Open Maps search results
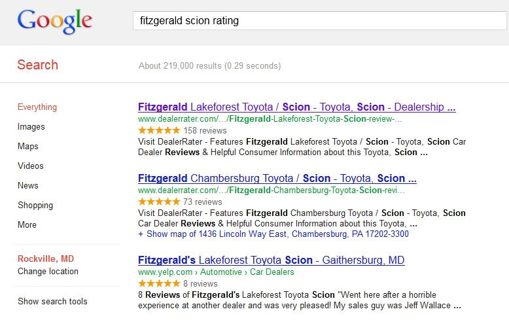Screen dimensions: 509x322 pyautogui.click(x=28, y=147)
